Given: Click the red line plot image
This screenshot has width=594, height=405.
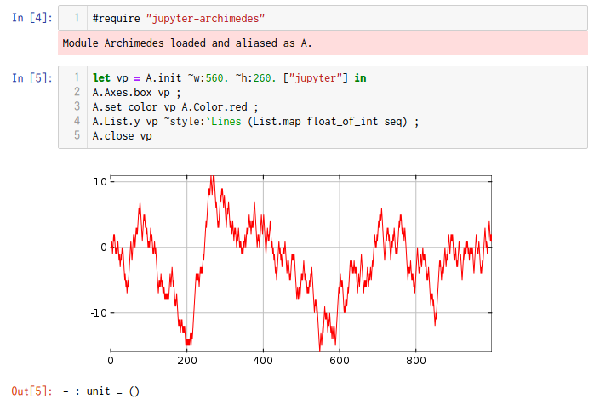Looking at the screenshot, I should pyautogui.click(x=292, y=270).
